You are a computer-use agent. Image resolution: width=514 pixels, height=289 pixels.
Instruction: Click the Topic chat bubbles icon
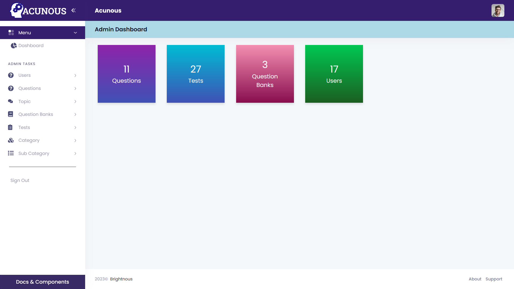click(x=11, y=101)
